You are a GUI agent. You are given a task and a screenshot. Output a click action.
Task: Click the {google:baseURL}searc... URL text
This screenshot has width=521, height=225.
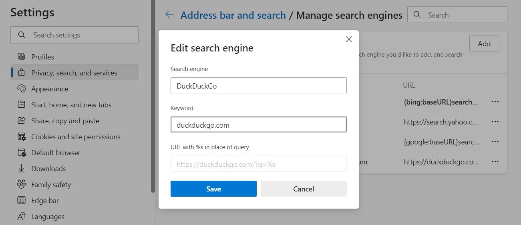click(441, 142)
